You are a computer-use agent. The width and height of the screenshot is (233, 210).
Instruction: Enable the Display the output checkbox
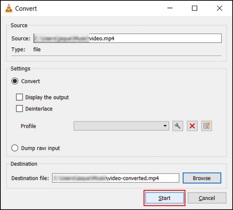pyautogui.click(x=19, y=97)
